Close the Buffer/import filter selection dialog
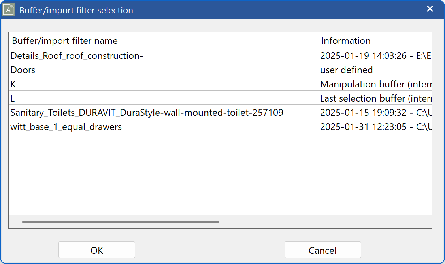Viewport: 445px width, 264px height. 430,9
